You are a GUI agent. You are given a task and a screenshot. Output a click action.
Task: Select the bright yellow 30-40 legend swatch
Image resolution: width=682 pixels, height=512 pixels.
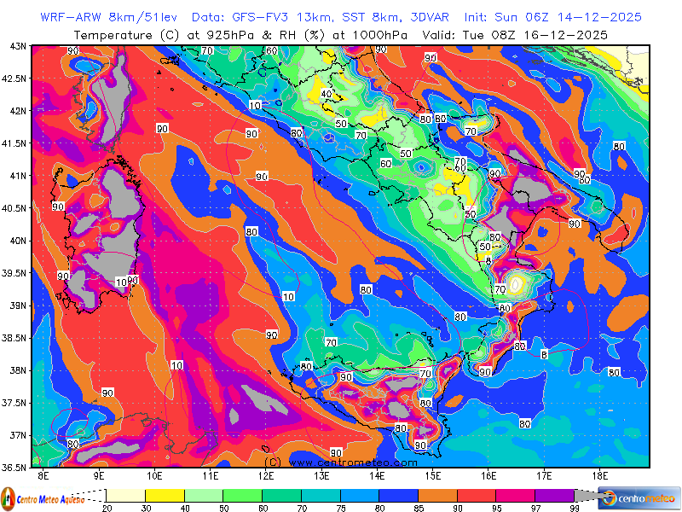tap(165, 495)
